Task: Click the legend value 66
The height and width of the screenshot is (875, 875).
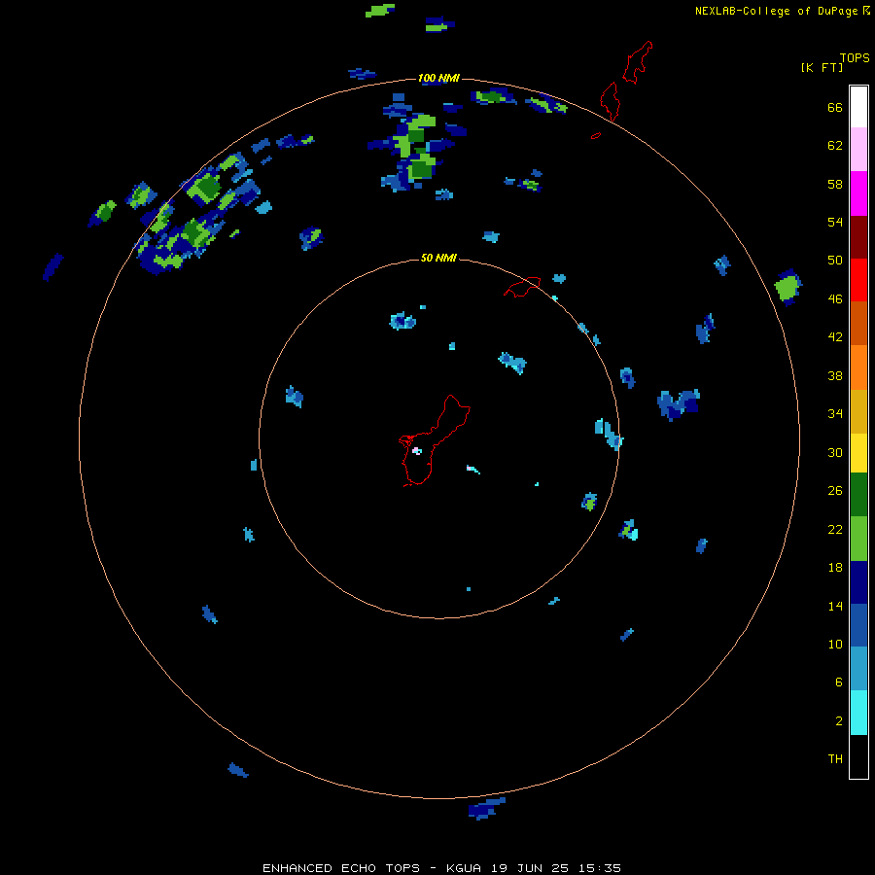Action: pos(835,108)
